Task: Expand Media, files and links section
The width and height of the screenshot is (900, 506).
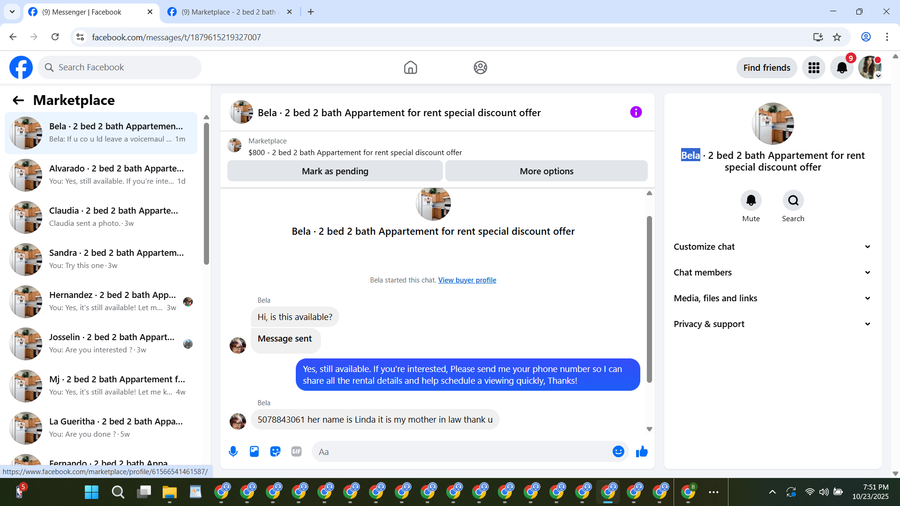Action: tap(772, 298)
